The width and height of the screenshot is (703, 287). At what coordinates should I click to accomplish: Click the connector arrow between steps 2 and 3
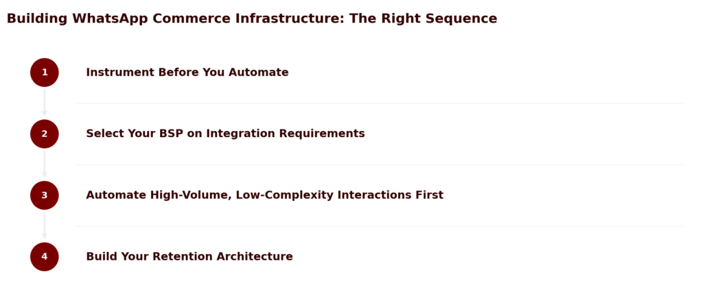[45, 164]
